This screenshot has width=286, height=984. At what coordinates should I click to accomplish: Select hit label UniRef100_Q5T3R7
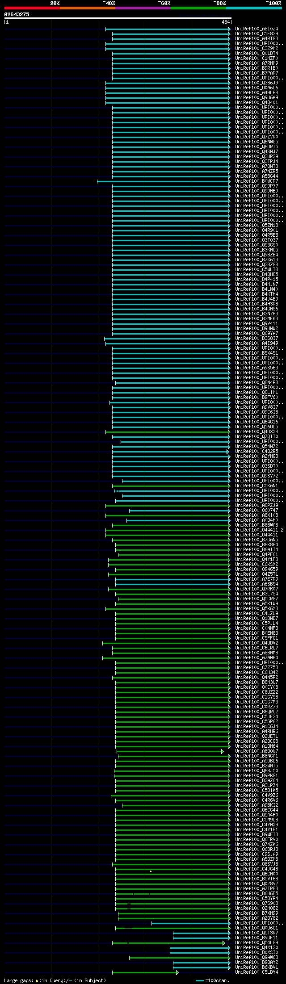pyautogui.click(x=257, y=933)
